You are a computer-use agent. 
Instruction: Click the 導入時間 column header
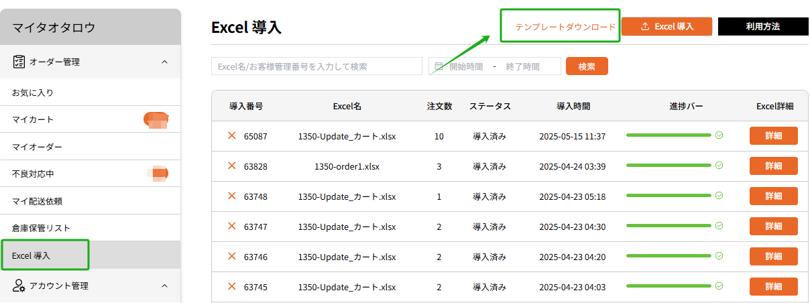click(573, 106)
